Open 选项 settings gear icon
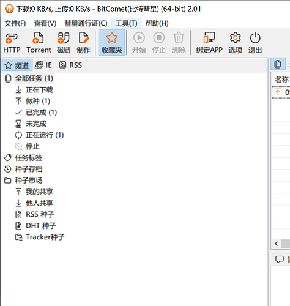The image size is (290, 306). 236,42
